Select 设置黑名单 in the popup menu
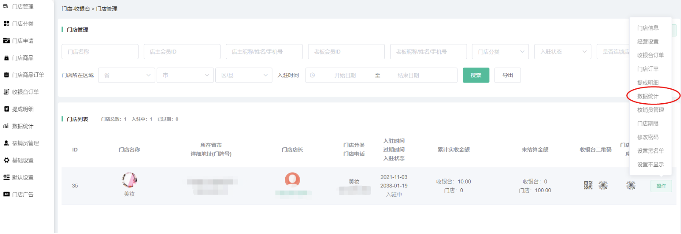 650,151
